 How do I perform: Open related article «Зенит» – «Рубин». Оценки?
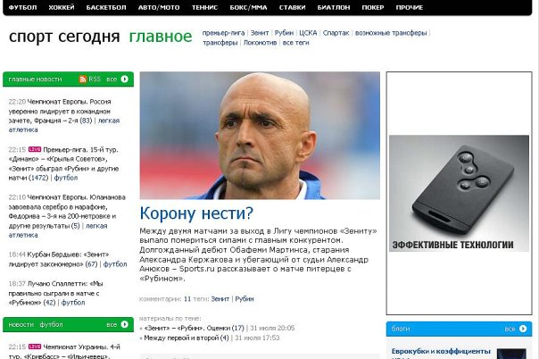click(194, 328)
